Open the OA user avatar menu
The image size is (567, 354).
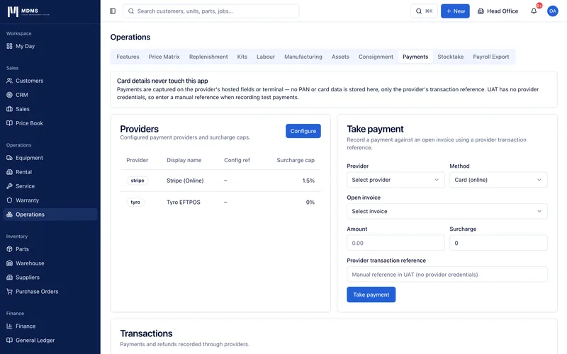(x=553, y=11)
